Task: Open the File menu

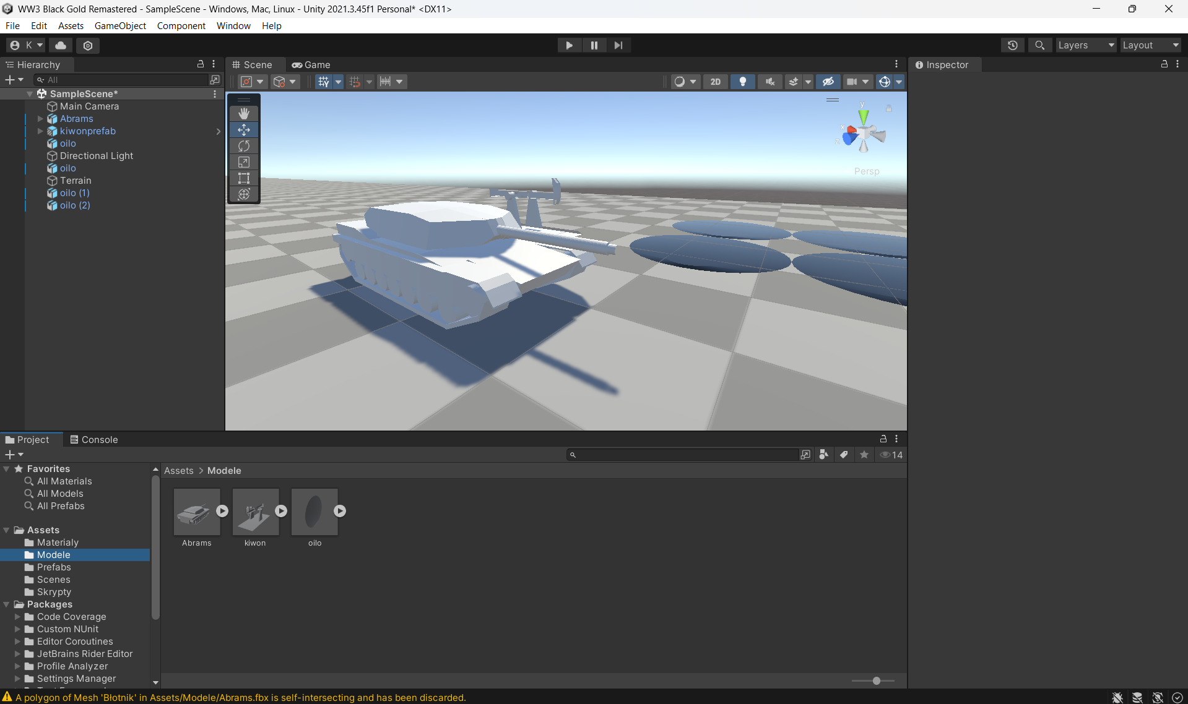Action: coord(12,26)
